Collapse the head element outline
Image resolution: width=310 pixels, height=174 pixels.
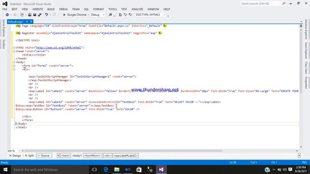(14, 51)
